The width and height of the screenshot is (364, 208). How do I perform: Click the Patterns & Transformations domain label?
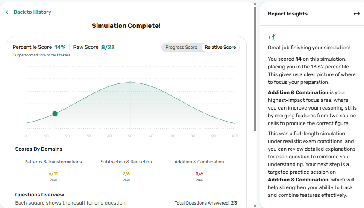click(53, 162)
